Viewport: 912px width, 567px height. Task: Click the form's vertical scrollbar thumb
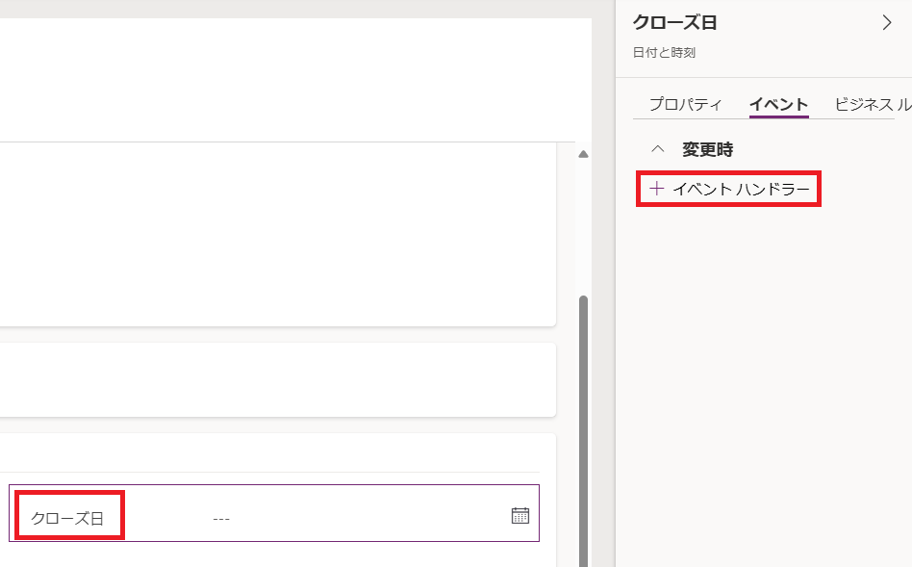[583, 430]
